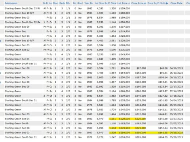The width and height of the screenshot is (190, 142).
Task: Click the $207,000 list price cell
Action: click(124, 27)
